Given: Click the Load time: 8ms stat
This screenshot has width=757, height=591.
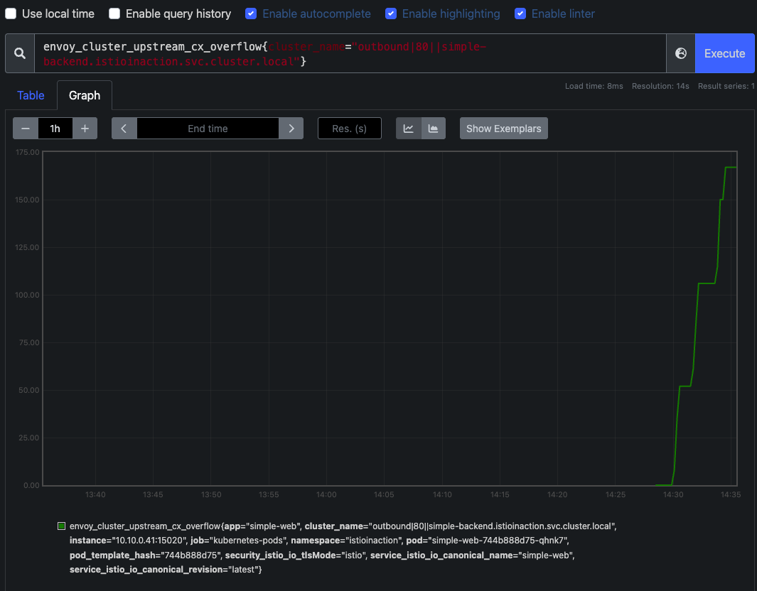Looking at the screenshot, I should pos(594,86).
